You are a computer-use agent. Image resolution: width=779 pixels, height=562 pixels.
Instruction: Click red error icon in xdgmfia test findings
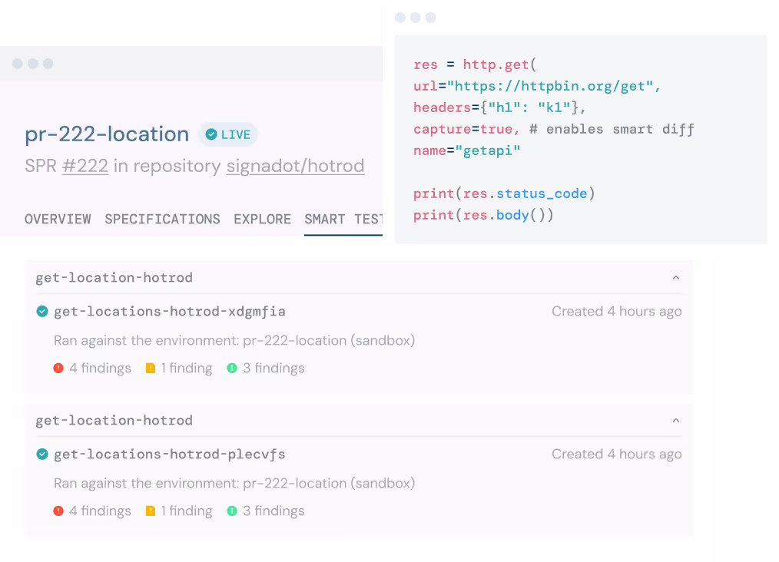tap(58, 369)
